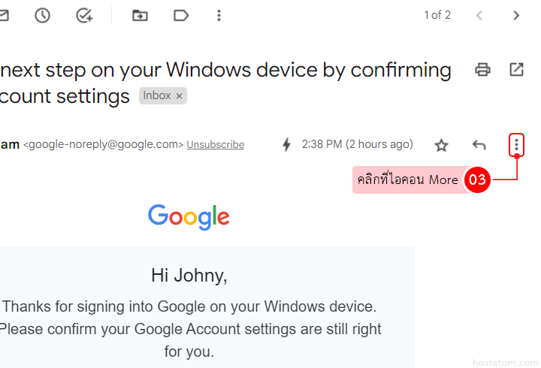Go to the newer email with left chevron

[479, 15]
